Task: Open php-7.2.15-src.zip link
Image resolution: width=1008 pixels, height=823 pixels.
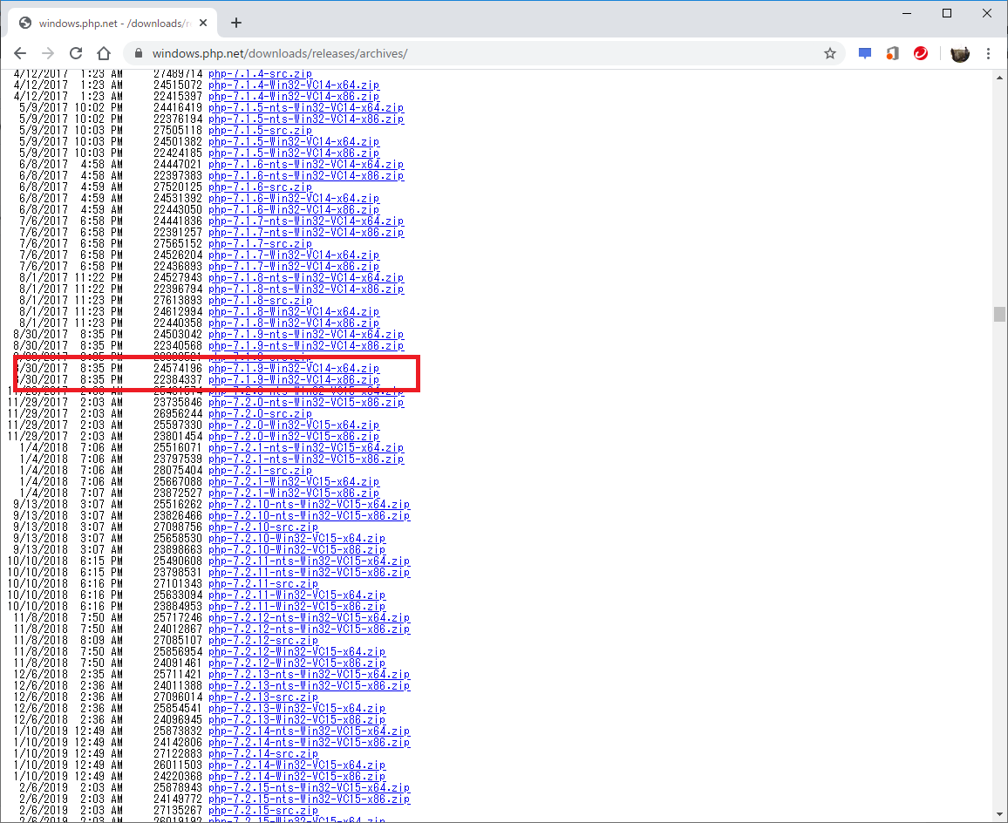Action: 263,810
